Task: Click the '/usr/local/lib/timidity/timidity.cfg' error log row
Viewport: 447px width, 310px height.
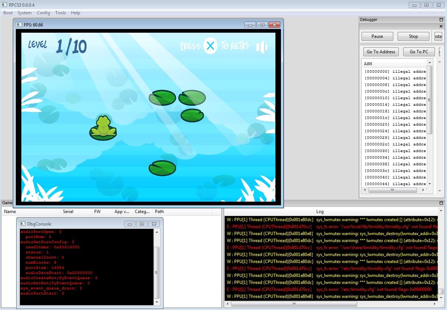Action: click(331, 227)
